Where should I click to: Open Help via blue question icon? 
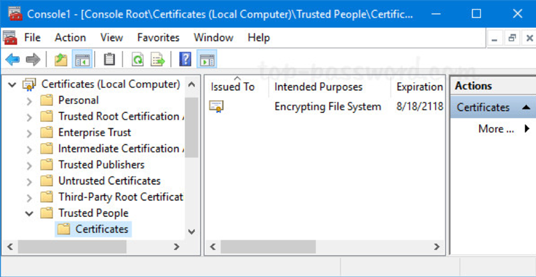[185, 60]
